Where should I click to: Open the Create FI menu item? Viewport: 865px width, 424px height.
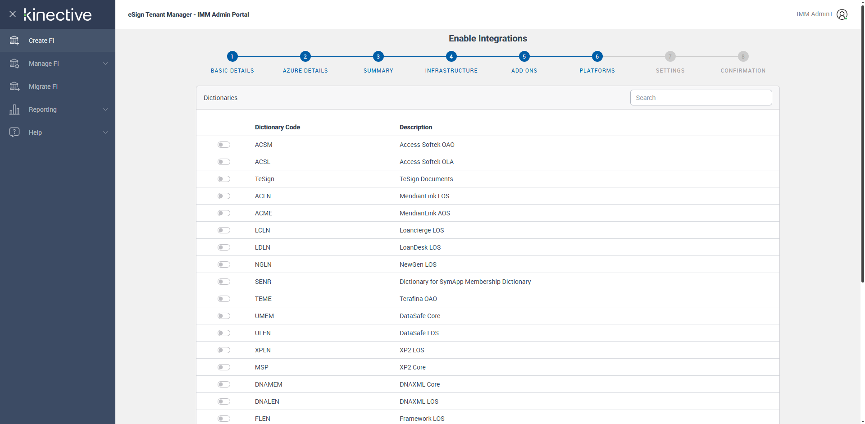[58, 41]
